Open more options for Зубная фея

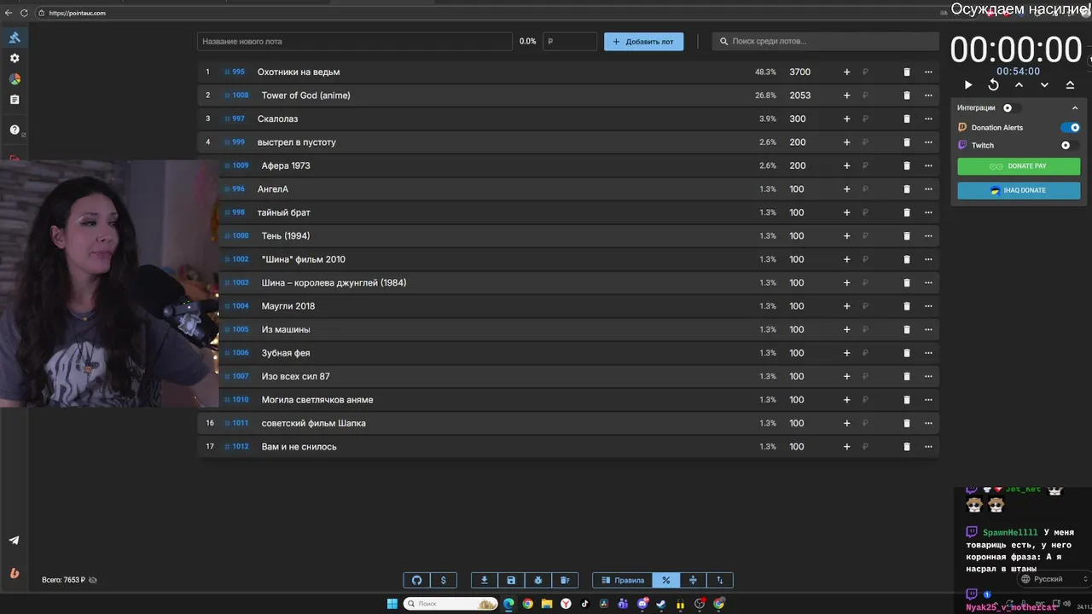click(x=928, y=353)
